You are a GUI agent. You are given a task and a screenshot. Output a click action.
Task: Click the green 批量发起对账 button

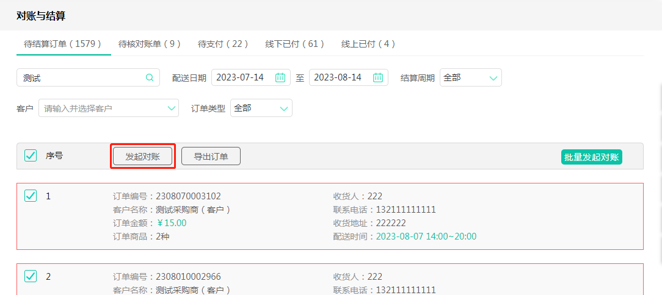pyautogui.click(x=591, y=157)
